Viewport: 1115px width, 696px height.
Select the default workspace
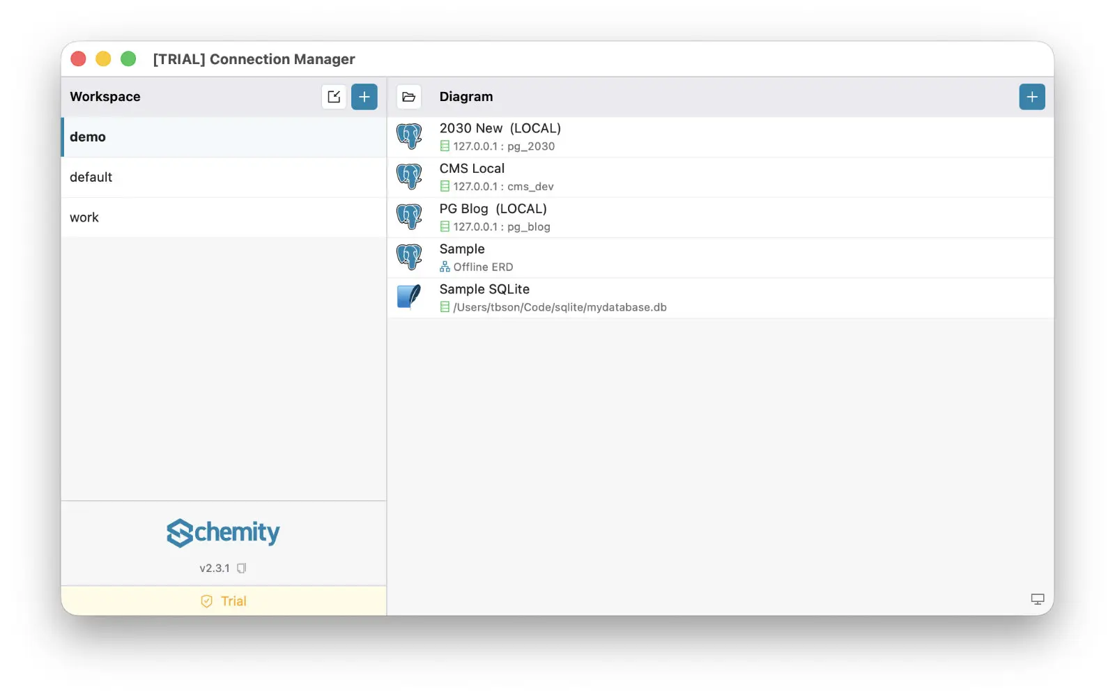pos(224,177)
